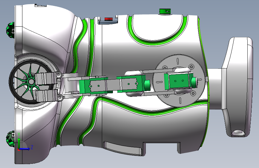Pick the upper-left green omni wheel
Image resolution: width=259 pixels, height=168 pixels.
point(10,30)
